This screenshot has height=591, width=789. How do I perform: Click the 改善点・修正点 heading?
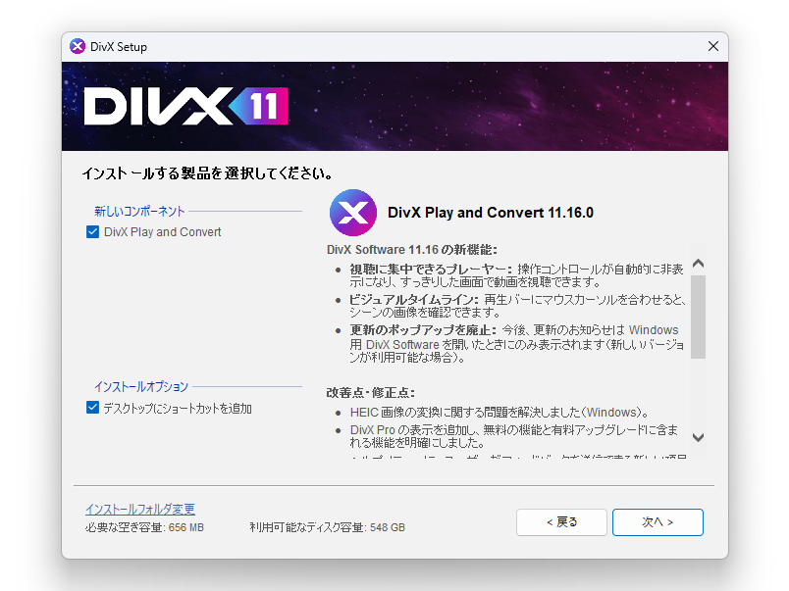point(371,392)
